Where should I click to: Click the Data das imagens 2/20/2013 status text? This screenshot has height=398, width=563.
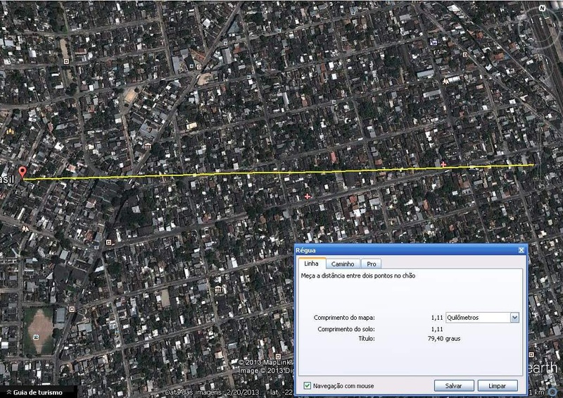(212, 392)
